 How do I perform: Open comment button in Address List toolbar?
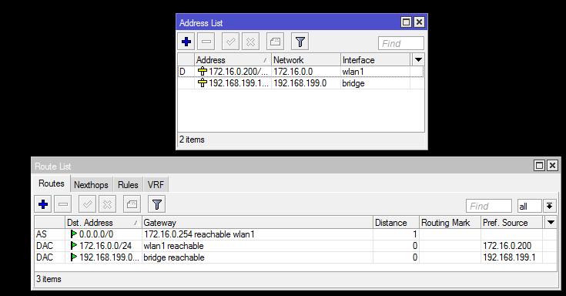(x=275, y=42)
